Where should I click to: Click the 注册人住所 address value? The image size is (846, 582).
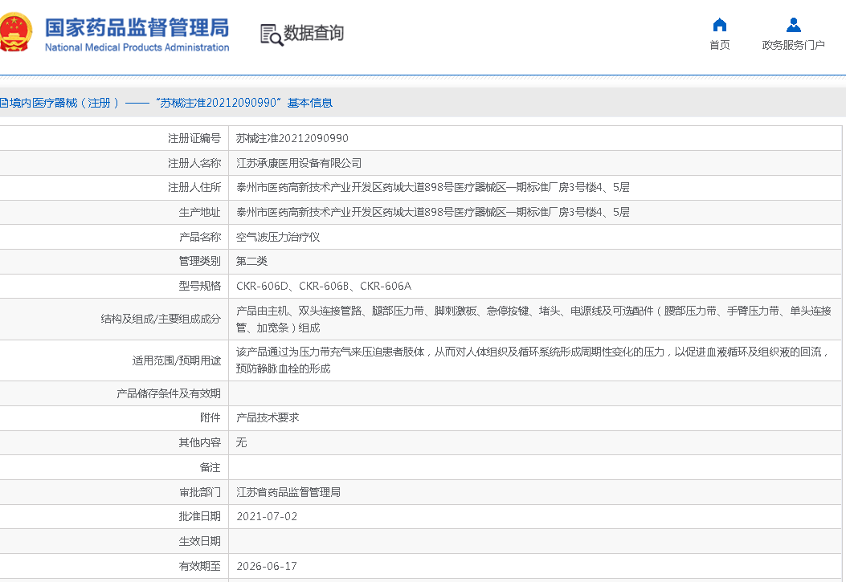[x=433, y=188]
